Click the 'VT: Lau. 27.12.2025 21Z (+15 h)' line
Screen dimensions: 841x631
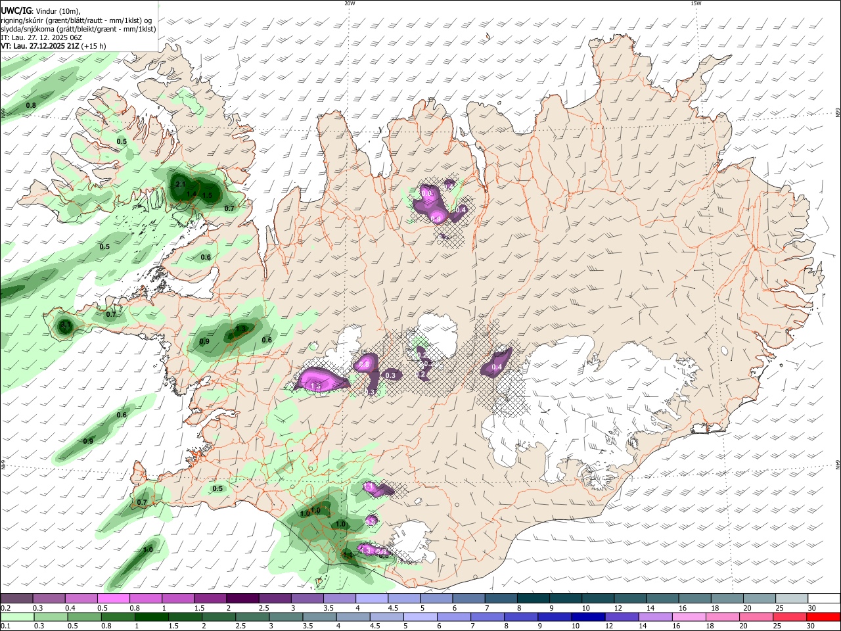[54, 46]
